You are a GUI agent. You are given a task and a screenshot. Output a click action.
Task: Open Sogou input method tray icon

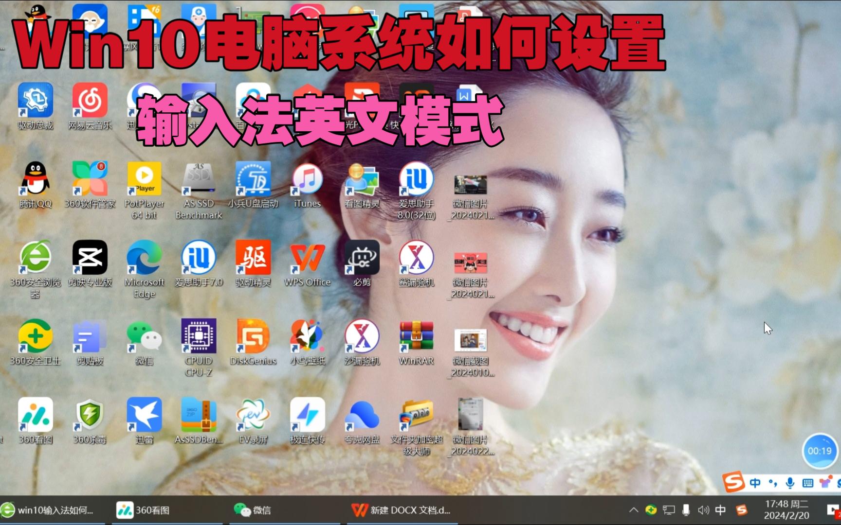click(742, 510)
